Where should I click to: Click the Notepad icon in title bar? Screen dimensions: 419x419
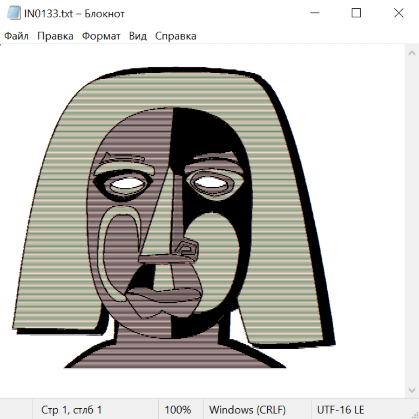coord(14,14)
